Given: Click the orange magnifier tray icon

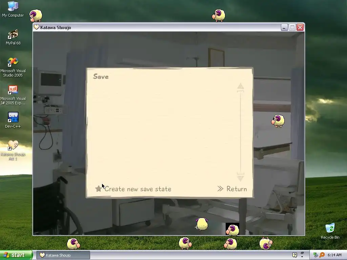Looking at the screenshot, I should [x=322, y=255].
